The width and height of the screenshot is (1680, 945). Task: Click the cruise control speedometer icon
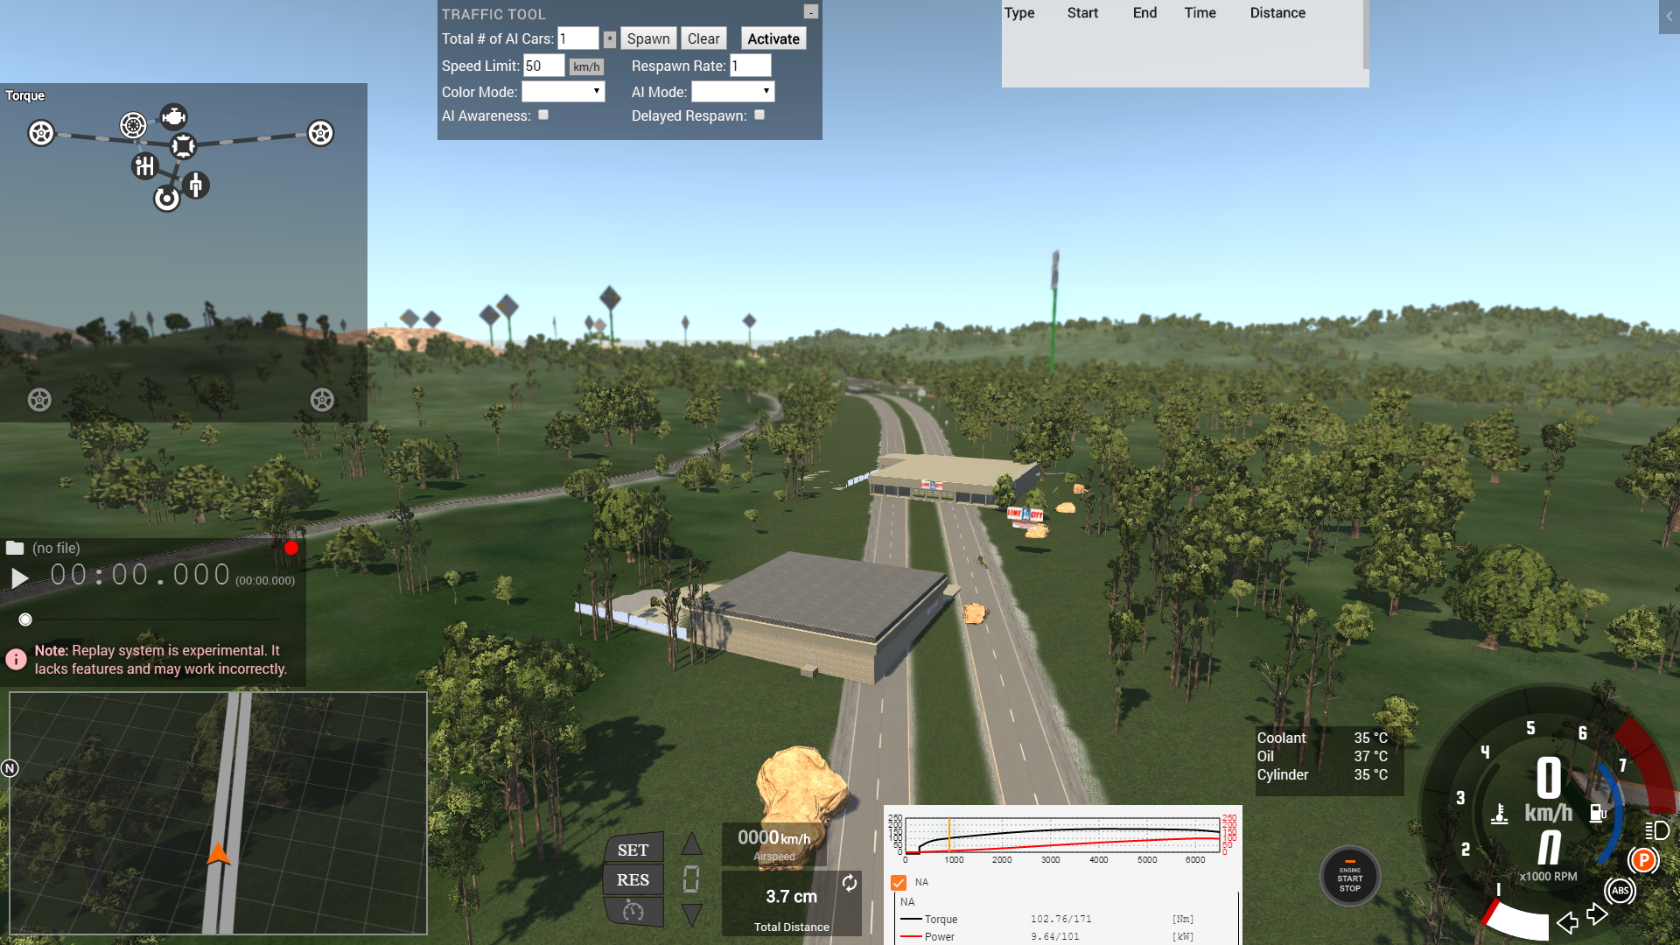point(633,912)
